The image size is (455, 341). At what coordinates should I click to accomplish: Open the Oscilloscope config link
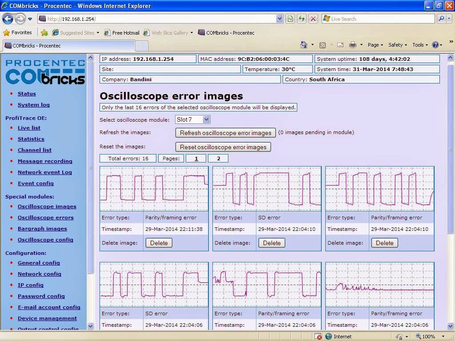[x=45, y=240]
